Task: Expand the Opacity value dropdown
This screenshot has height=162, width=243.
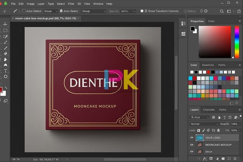Action: 239,124
